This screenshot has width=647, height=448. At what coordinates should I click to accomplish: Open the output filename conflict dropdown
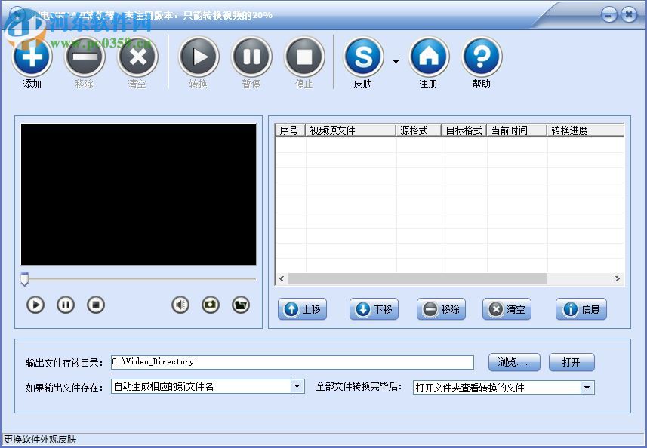297,386
